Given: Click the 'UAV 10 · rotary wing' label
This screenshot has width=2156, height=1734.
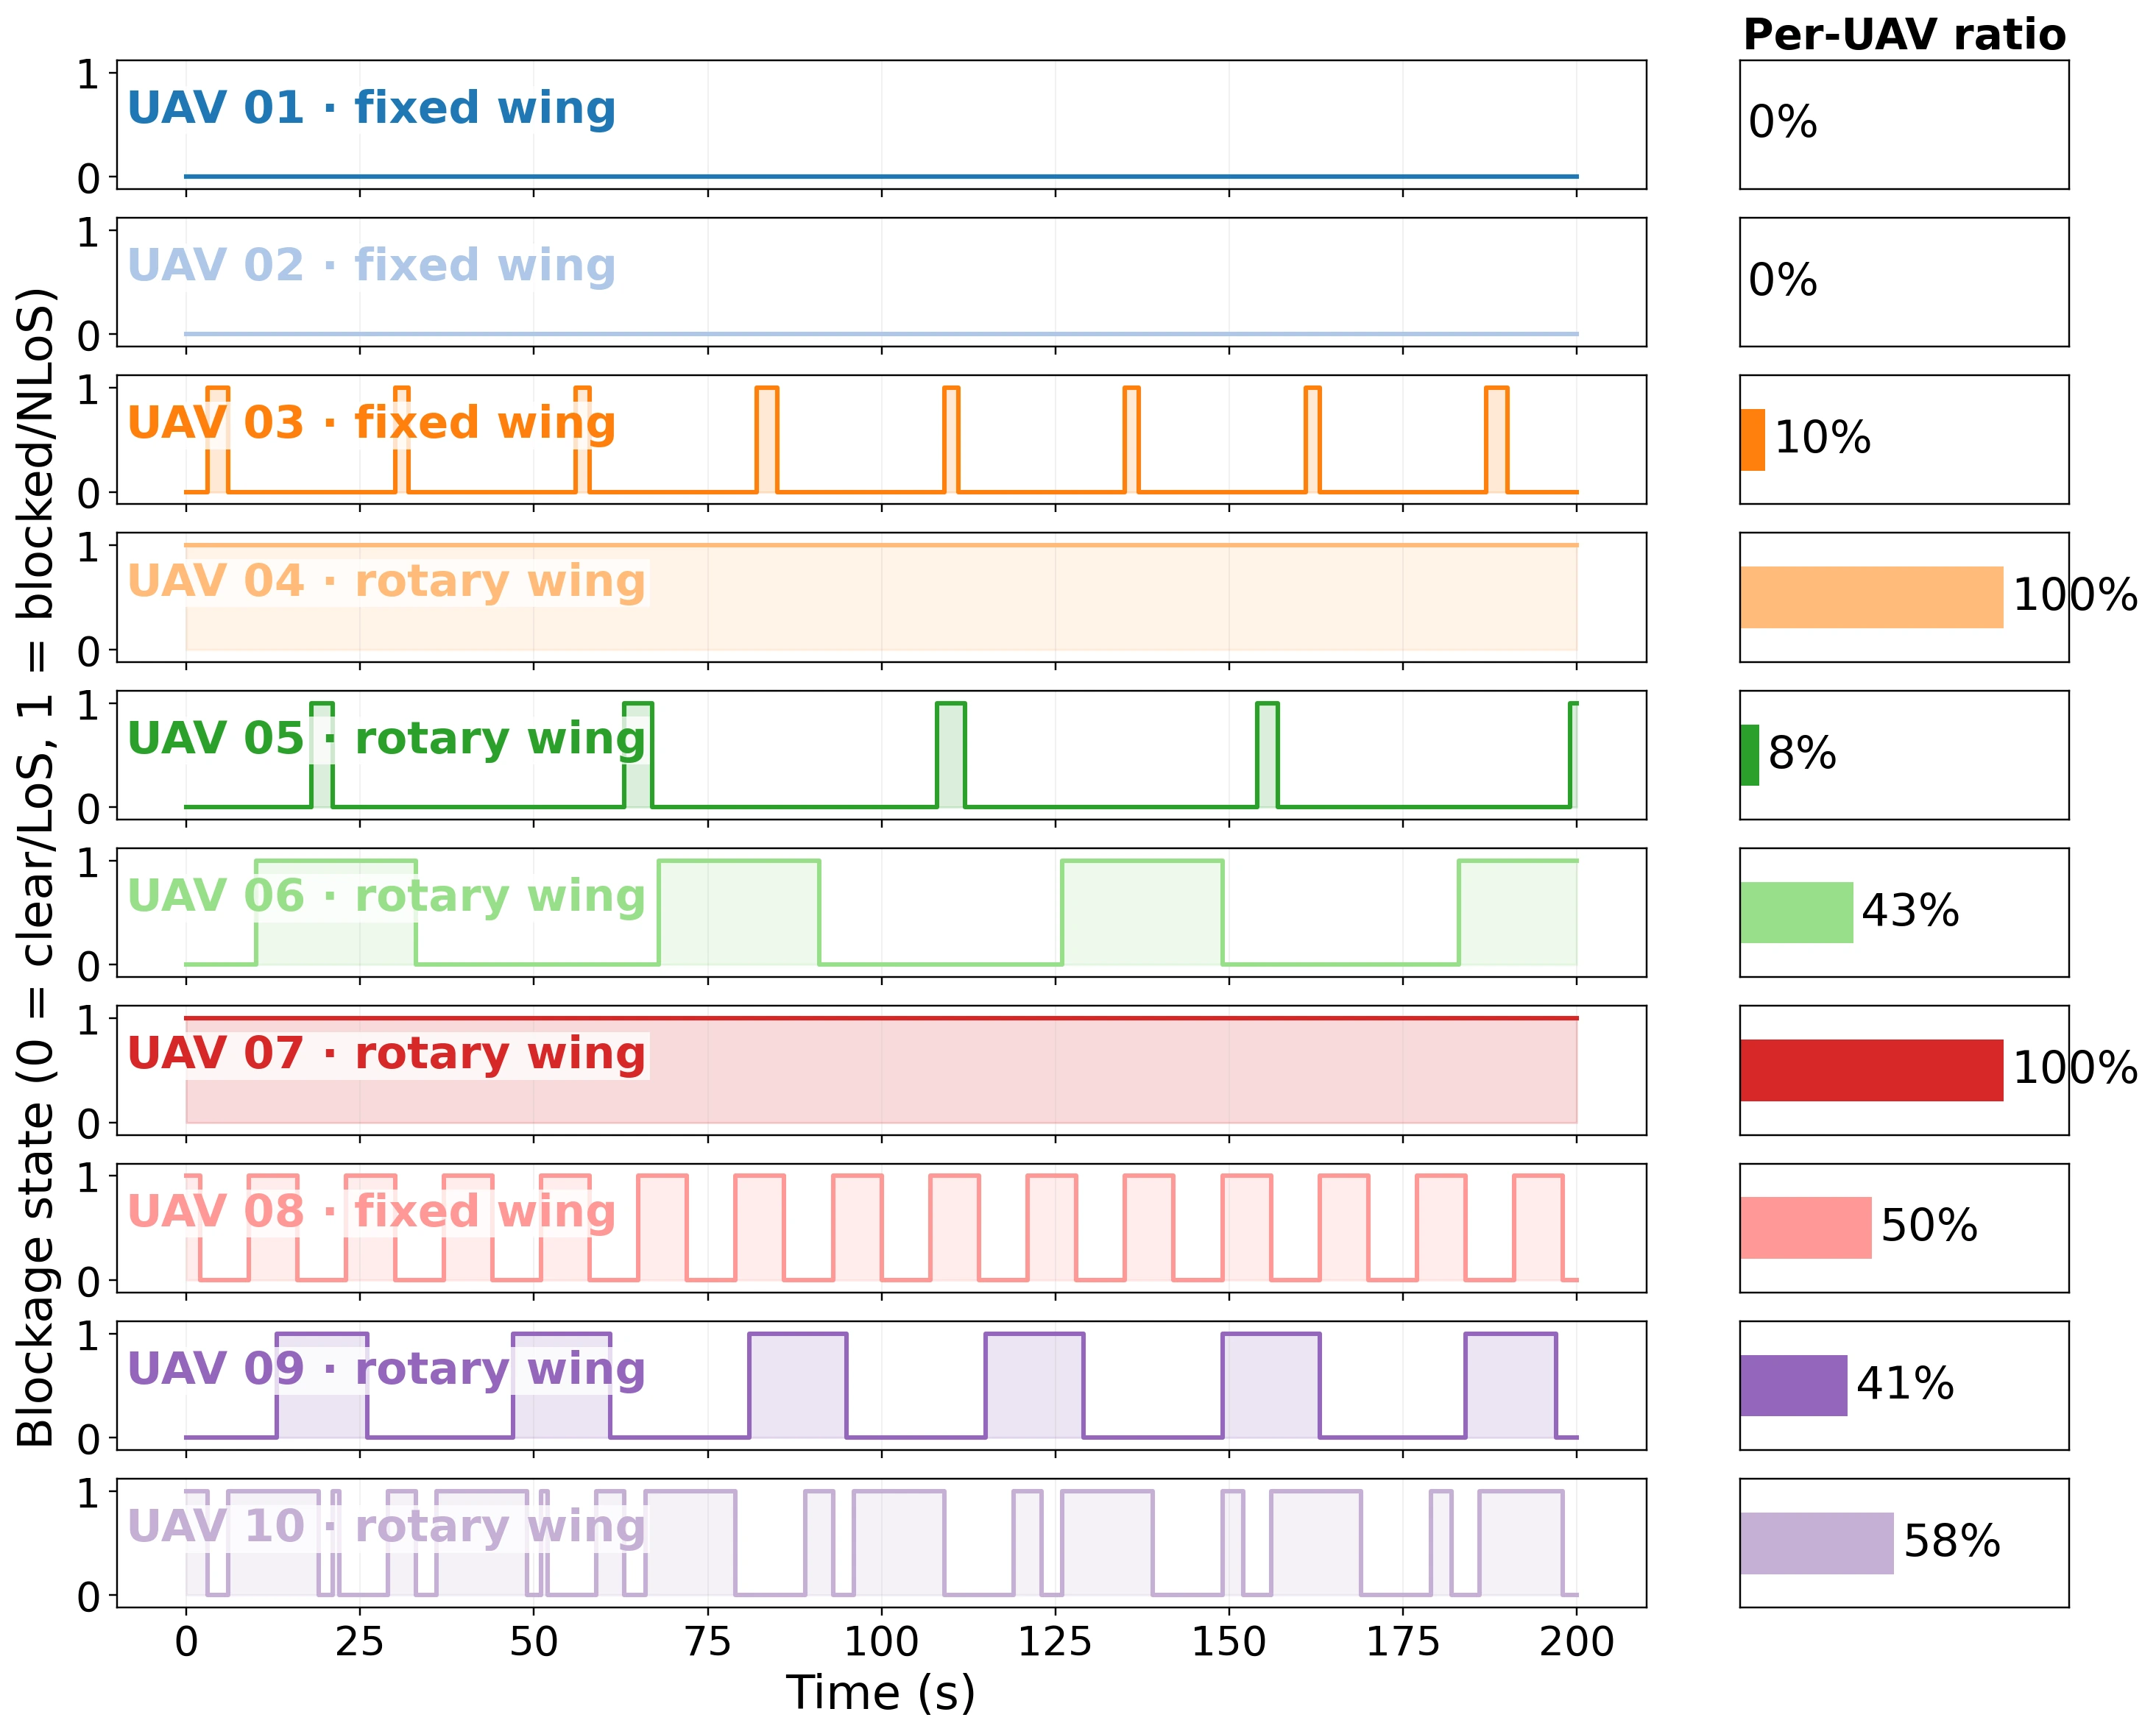Looking at the screenshot, I should [386, 1527].
